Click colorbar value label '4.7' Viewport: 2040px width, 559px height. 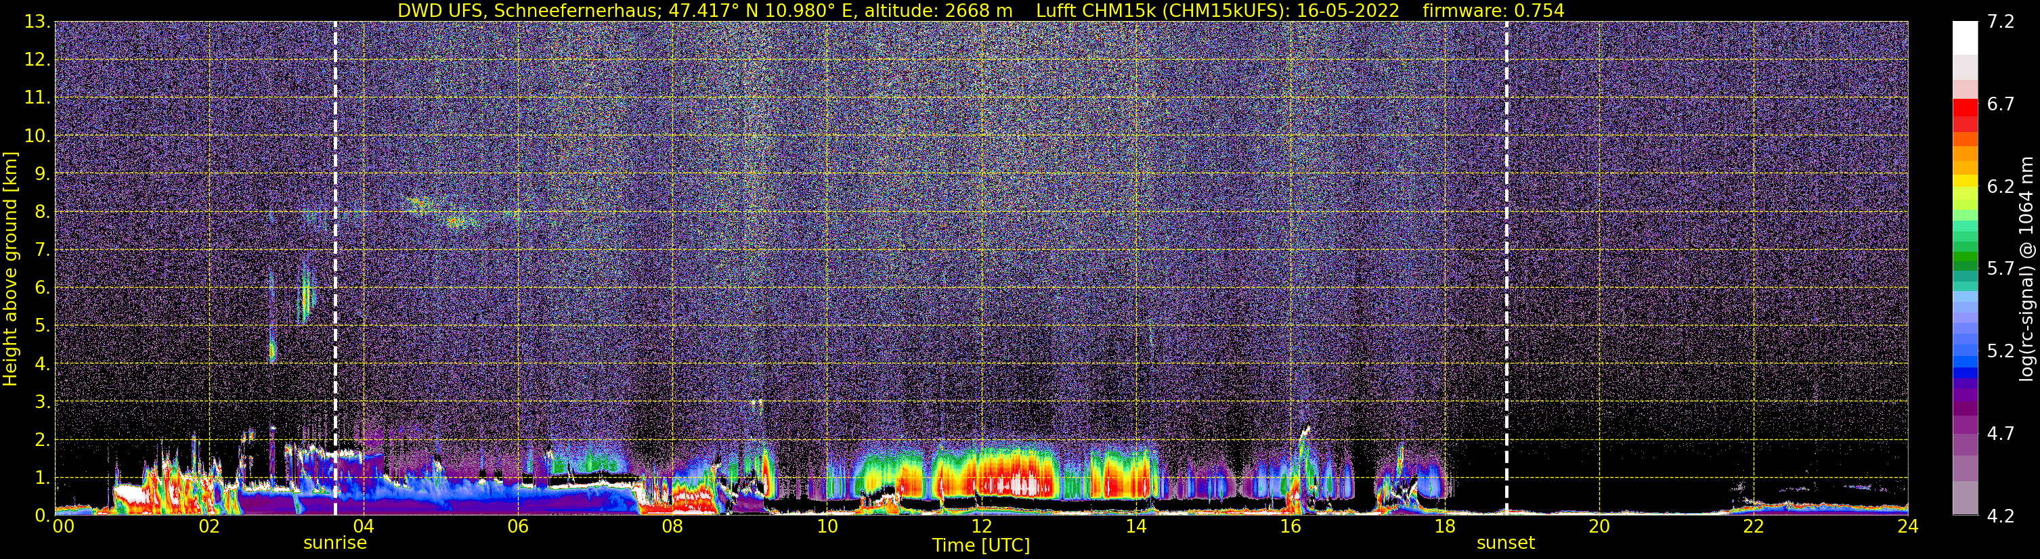click(2001, 433)
